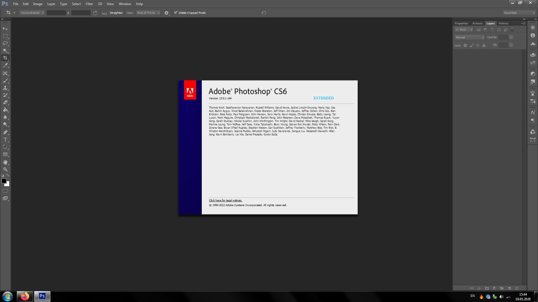
Task: Open the Image menu
Action: click(38, 4)
